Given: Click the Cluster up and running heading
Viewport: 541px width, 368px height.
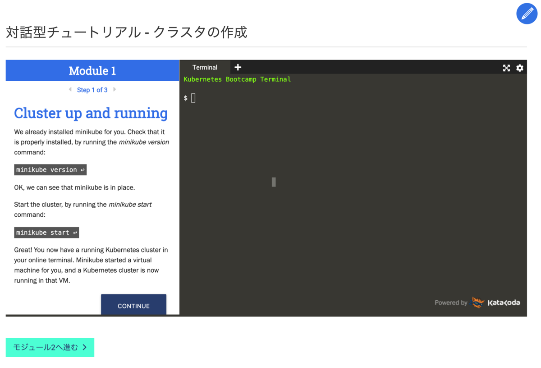Looking at the screenshot, I should click(91, 113).
